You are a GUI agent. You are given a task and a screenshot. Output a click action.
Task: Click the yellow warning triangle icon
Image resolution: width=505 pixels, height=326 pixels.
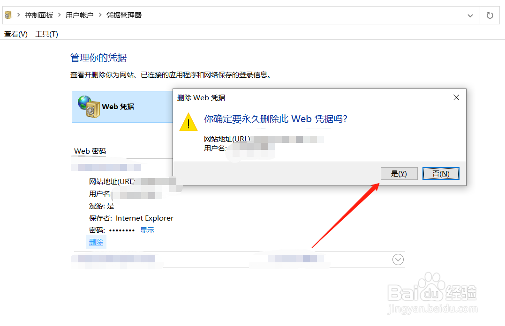coord(188,122)
